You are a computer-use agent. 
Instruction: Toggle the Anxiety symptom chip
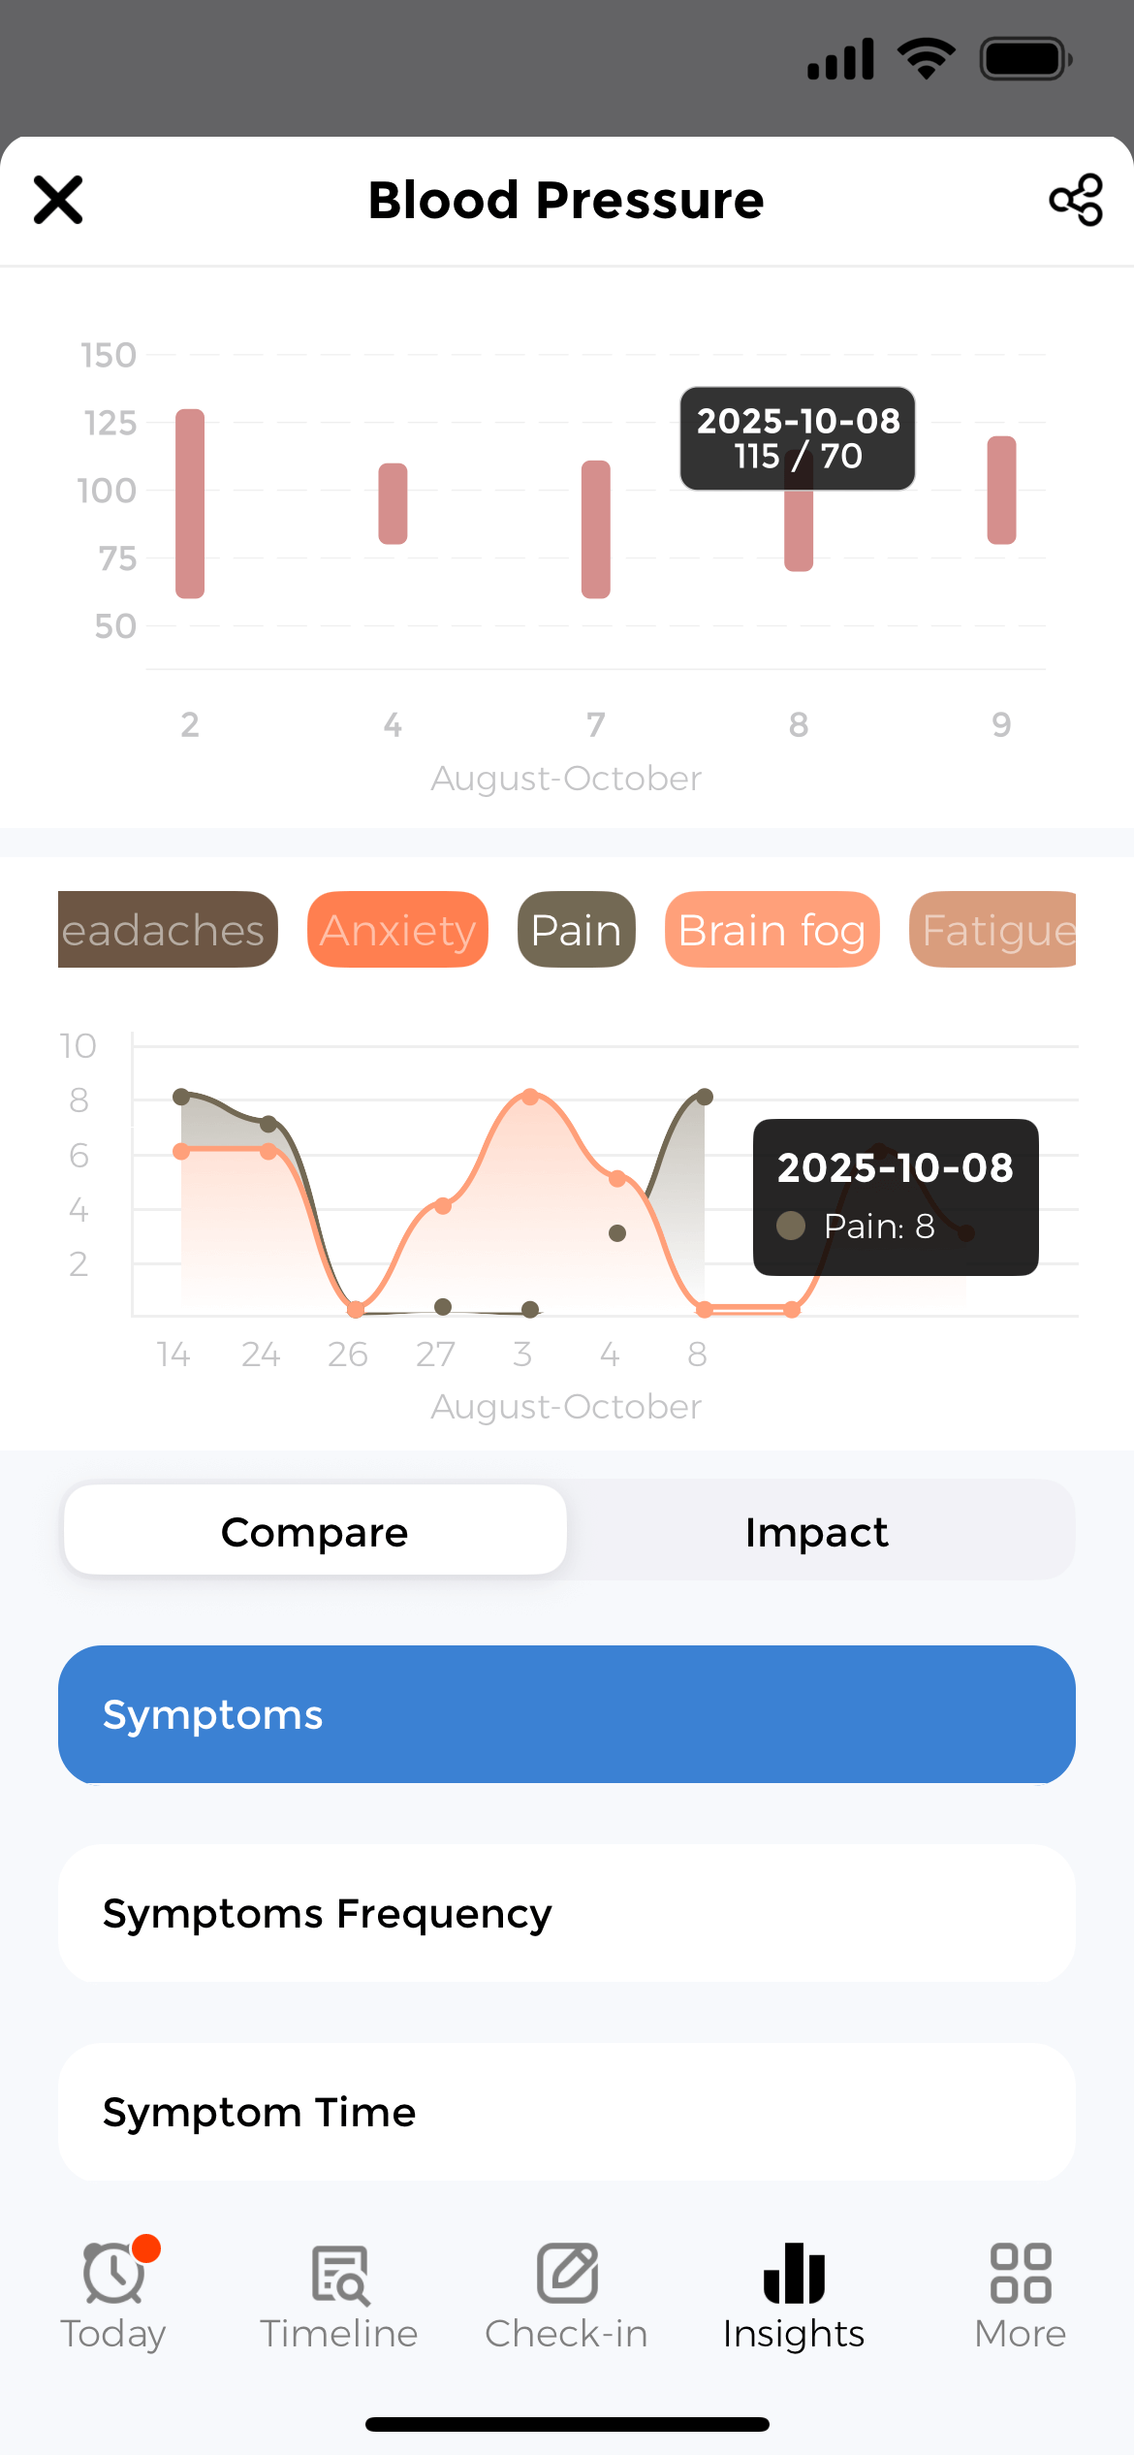coord(397,930)
